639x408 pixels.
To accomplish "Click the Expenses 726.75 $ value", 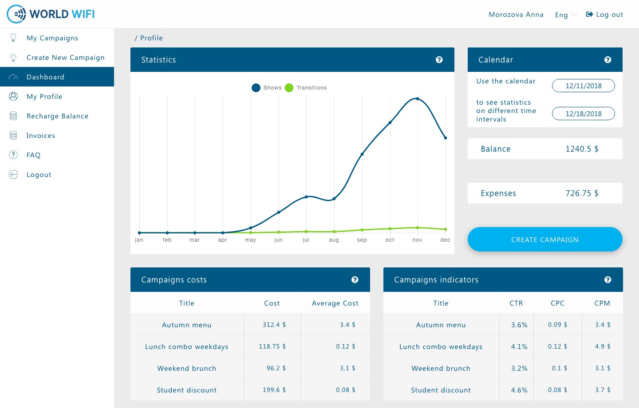I will 582,193.
